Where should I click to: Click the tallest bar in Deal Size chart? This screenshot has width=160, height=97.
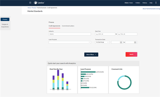click(58, 80)
